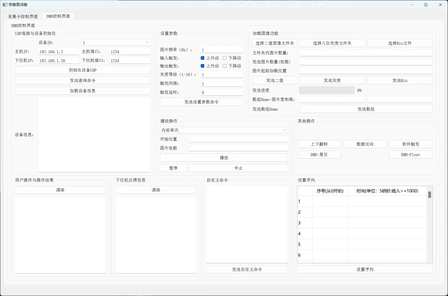Enable 输出触发 下降沿 checkbox
This screenshot has height=296, width=448.
225,66
